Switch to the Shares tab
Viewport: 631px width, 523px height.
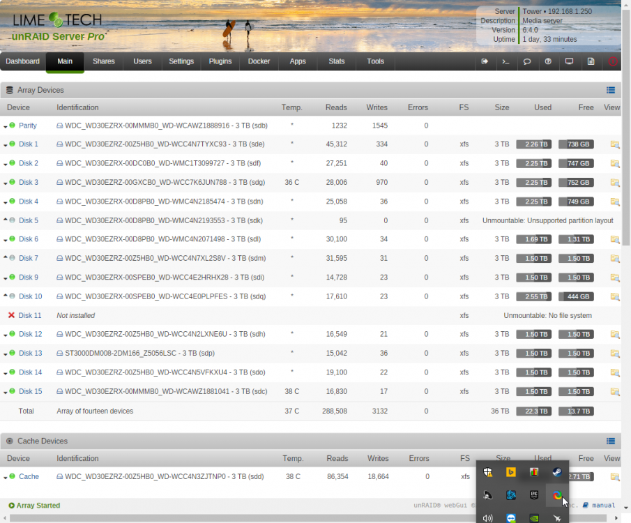pos(104,61)
